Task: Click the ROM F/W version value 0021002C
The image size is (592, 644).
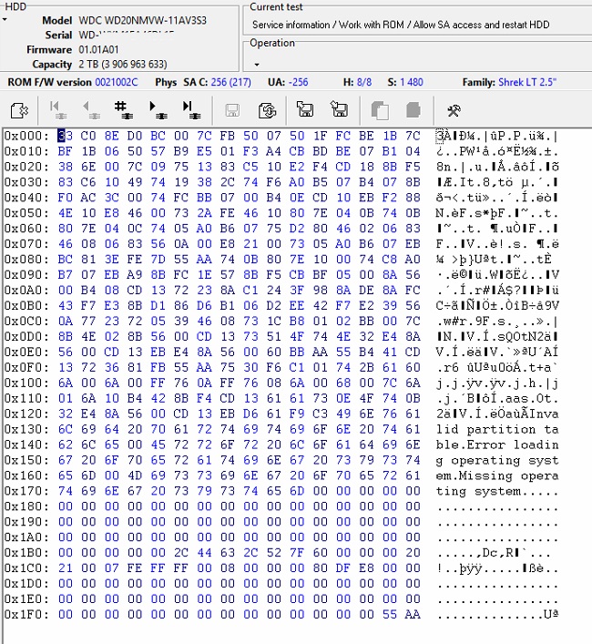Action: pyautogui.click(x=117, y=82)
